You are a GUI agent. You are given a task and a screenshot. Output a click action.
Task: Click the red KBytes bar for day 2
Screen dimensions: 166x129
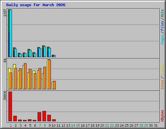pos(15,118)
